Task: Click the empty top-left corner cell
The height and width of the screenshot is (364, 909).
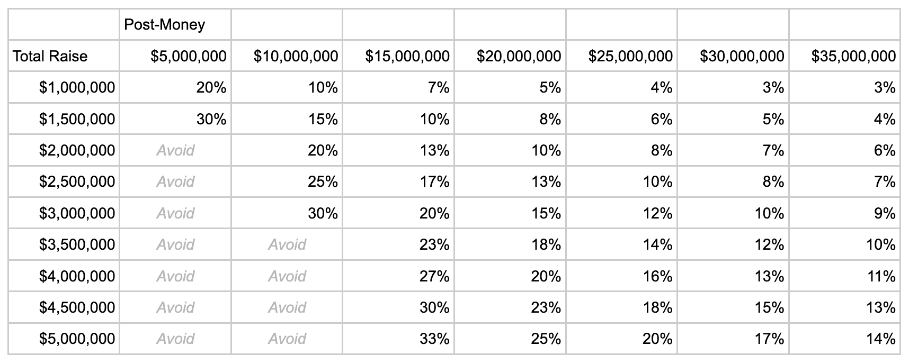Action: [x=64, y=24]
